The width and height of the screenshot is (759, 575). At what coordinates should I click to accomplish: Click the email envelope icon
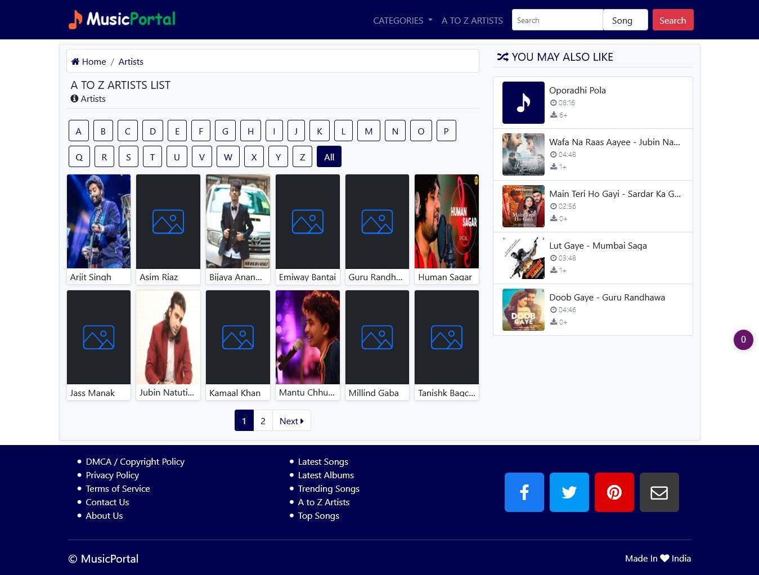[659, 492]
